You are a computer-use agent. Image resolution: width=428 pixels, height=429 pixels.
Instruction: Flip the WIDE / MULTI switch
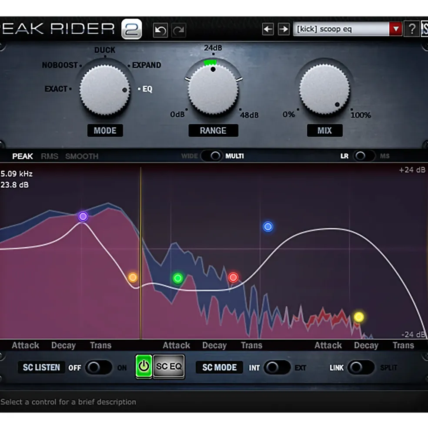point(211,156)
